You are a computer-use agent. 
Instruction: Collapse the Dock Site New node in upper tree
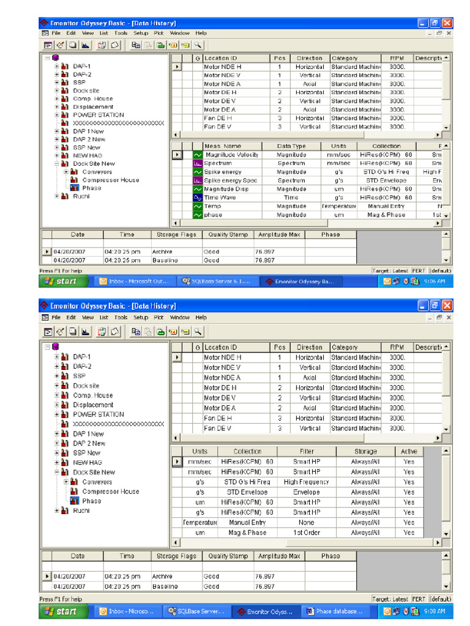pyautogui.click(x=57, y=164)
